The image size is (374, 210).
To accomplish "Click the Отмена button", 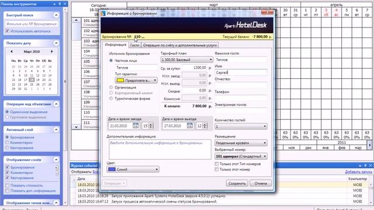I will 261,183.
